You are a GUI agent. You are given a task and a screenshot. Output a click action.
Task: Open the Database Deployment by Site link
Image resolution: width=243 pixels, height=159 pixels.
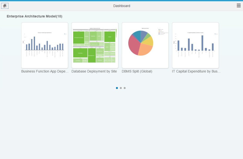click(95, 71)
